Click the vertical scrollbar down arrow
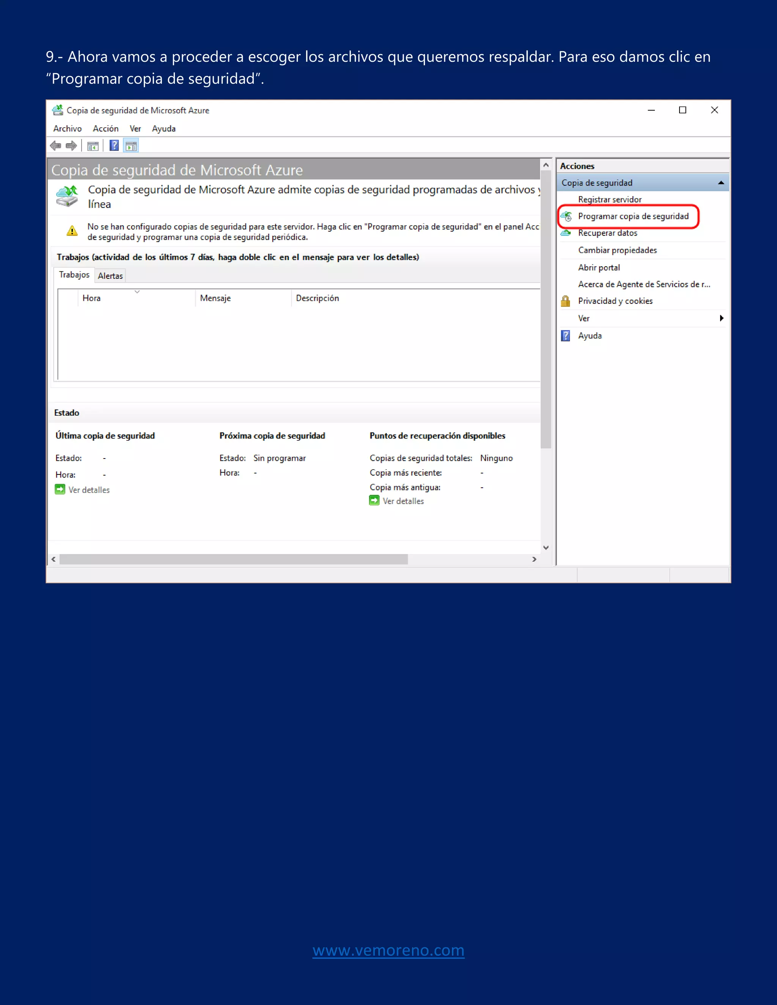The image size is (777, 1005). (x=546, y=548)
